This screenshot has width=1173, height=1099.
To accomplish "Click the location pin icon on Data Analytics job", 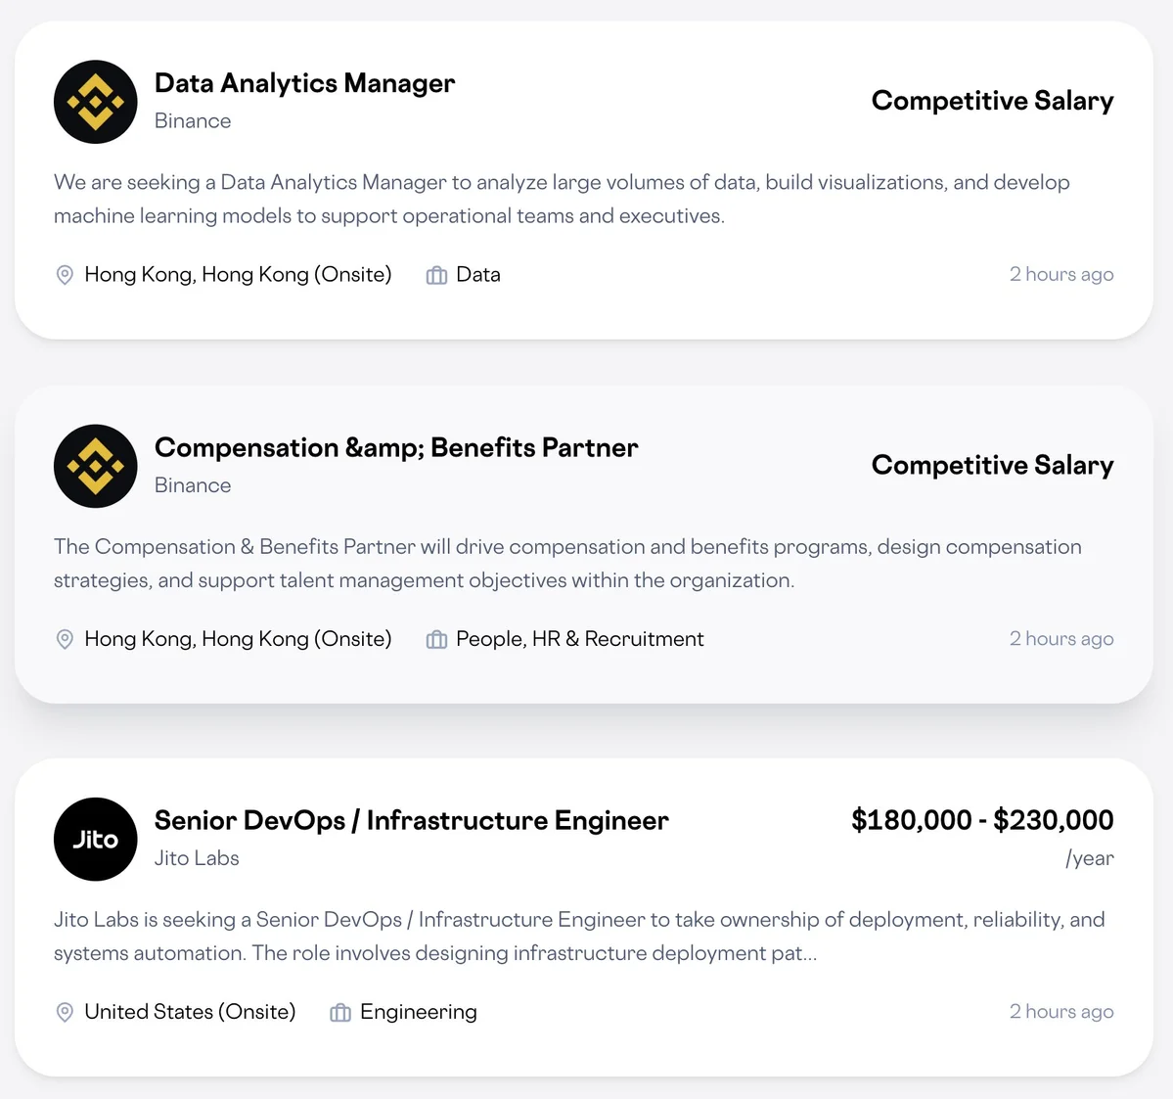I will (x=65, y=275).
